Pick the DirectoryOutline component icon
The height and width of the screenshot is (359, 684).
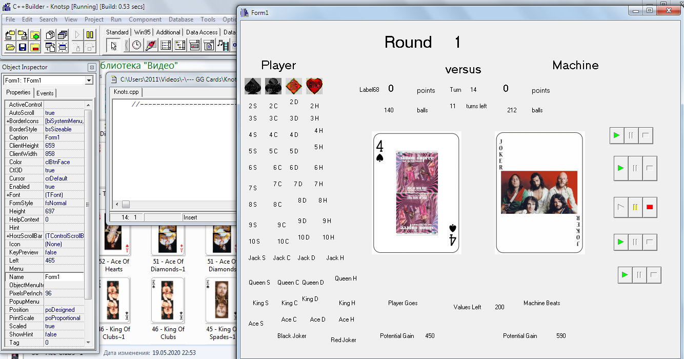(x=180, y=45)
